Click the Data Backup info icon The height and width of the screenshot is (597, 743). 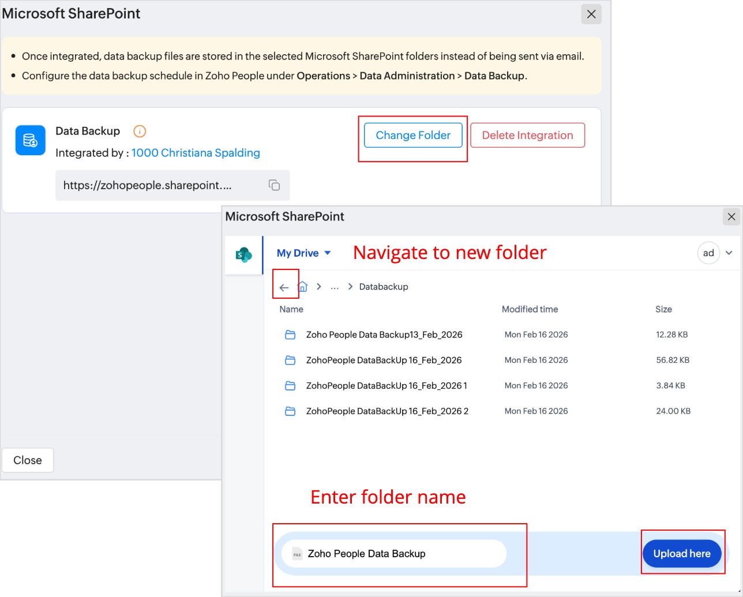pyautogui.click(x=140, y=132)
